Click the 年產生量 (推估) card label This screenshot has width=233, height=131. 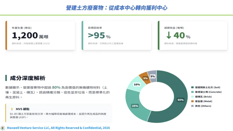click(x=22, y=28)
